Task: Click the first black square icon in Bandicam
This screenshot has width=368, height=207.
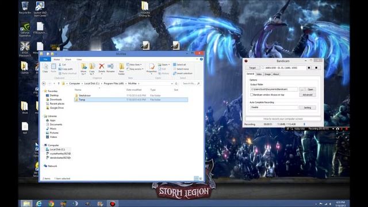Action: [x=309, y=68]
